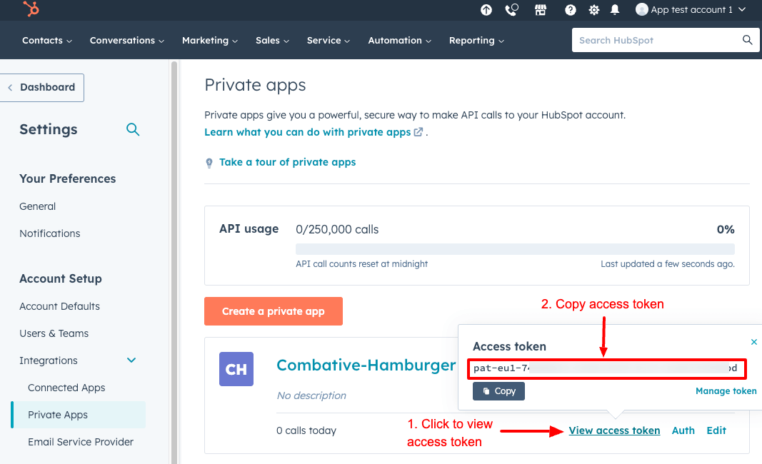Open the Sales menu
762x464 pixels.
(273, 40)
